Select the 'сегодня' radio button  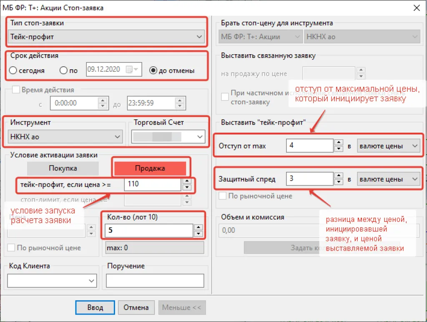point(13,70)
